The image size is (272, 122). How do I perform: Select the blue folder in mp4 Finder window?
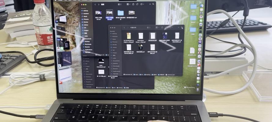tap(121, 13)
